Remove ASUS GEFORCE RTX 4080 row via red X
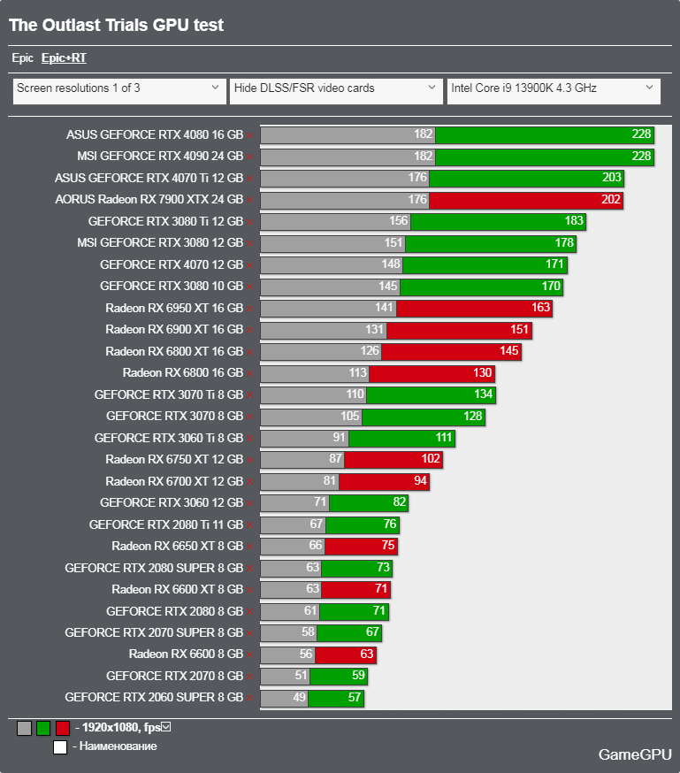Viewport: 680px width, 773px height. (x=250, y=135)
